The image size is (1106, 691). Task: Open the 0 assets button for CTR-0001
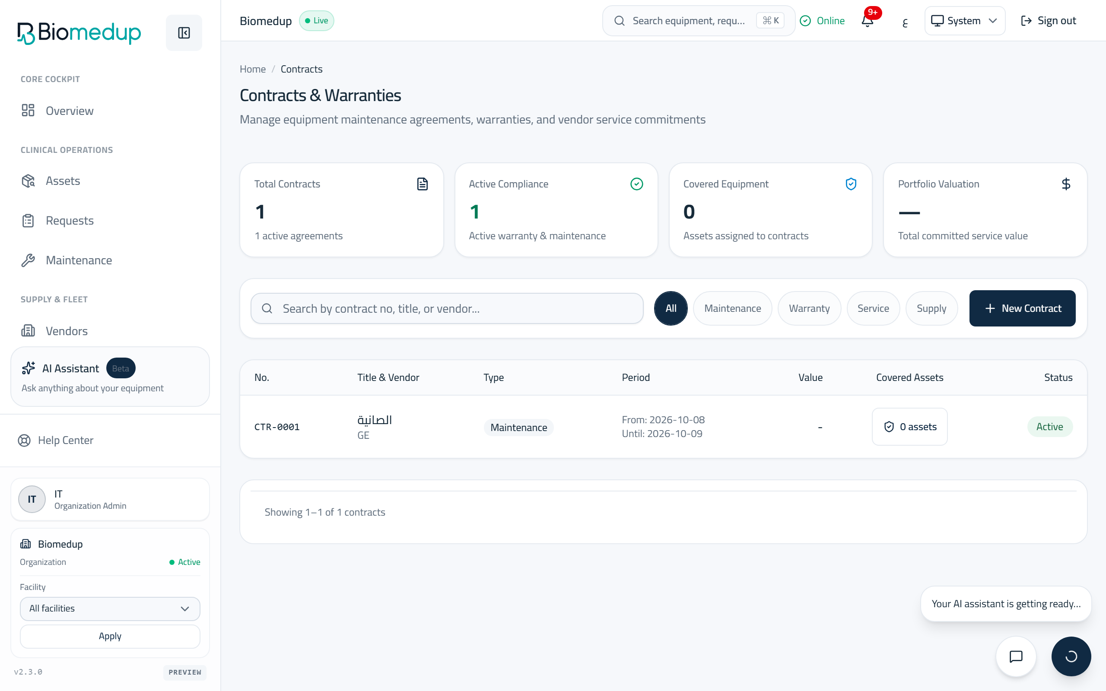[909, 427]
